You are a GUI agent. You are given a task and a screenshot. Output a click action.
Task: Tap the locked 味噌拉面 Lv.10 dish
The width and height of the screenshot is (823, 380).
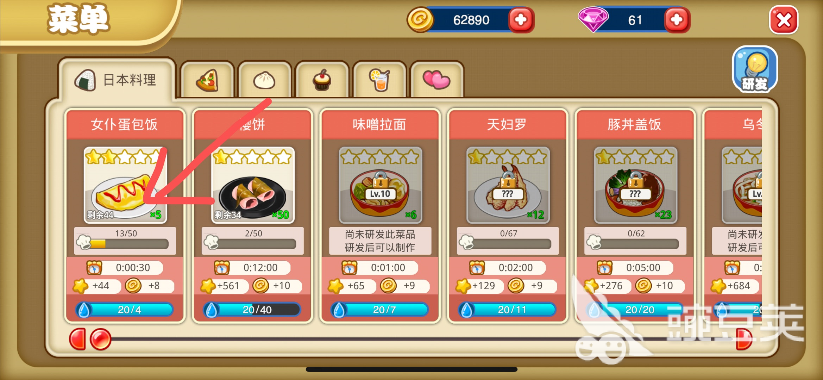(380, 185)
